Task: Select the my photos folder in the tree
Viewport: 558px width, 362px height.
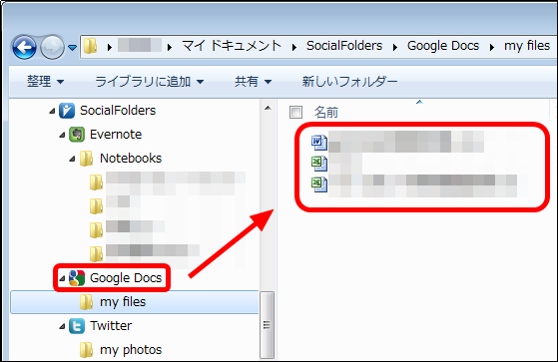Action: 121,350
